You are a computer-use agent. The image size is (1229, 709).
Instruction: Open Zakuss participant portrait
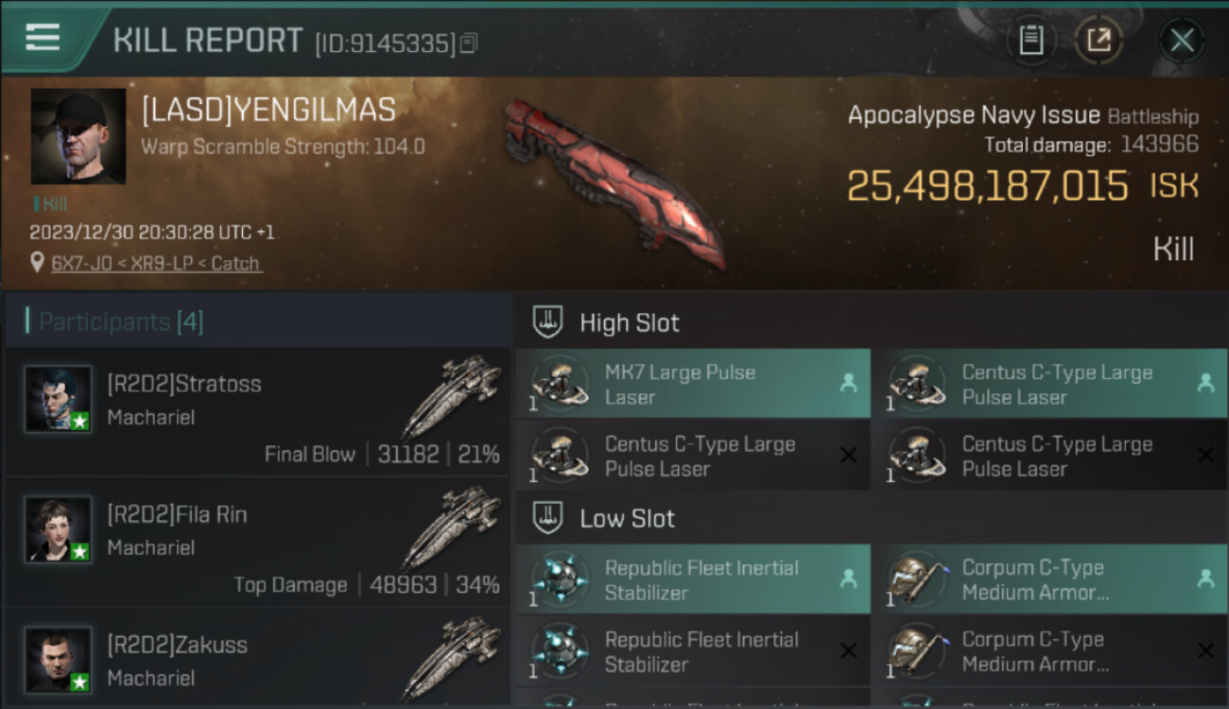59,660
